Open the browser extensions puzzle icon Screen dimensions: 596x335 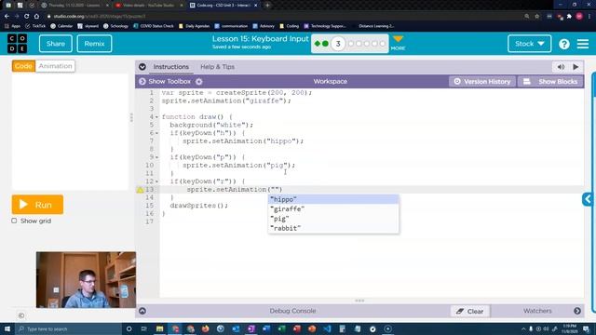pos(569,17)
